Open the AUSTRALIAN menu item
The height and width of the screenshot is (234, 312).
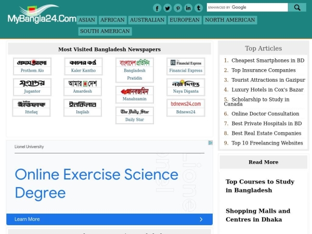147,20
